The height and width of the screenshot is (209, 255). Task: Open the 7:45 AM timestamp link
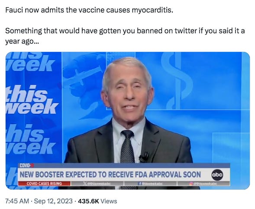tap(17, 201)
